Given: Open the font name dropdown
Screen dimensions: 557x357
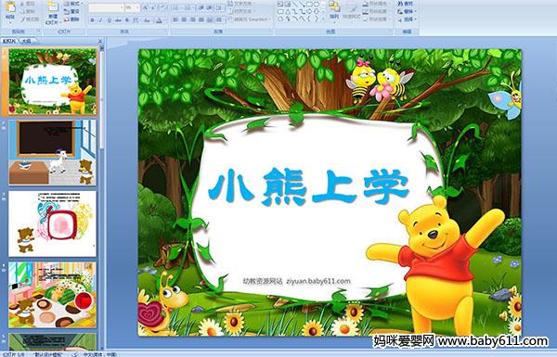Looking at the screenshot, I should point(106,7).
